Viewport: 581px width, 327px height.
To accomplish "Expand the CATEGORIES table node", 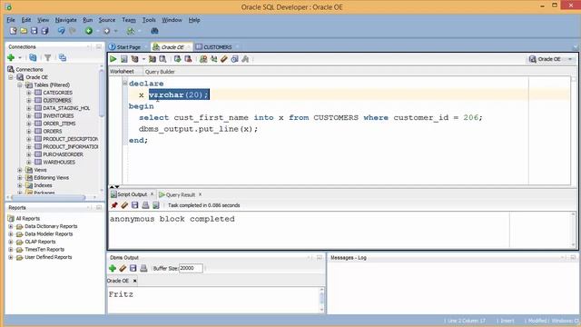I will point(29,93).
